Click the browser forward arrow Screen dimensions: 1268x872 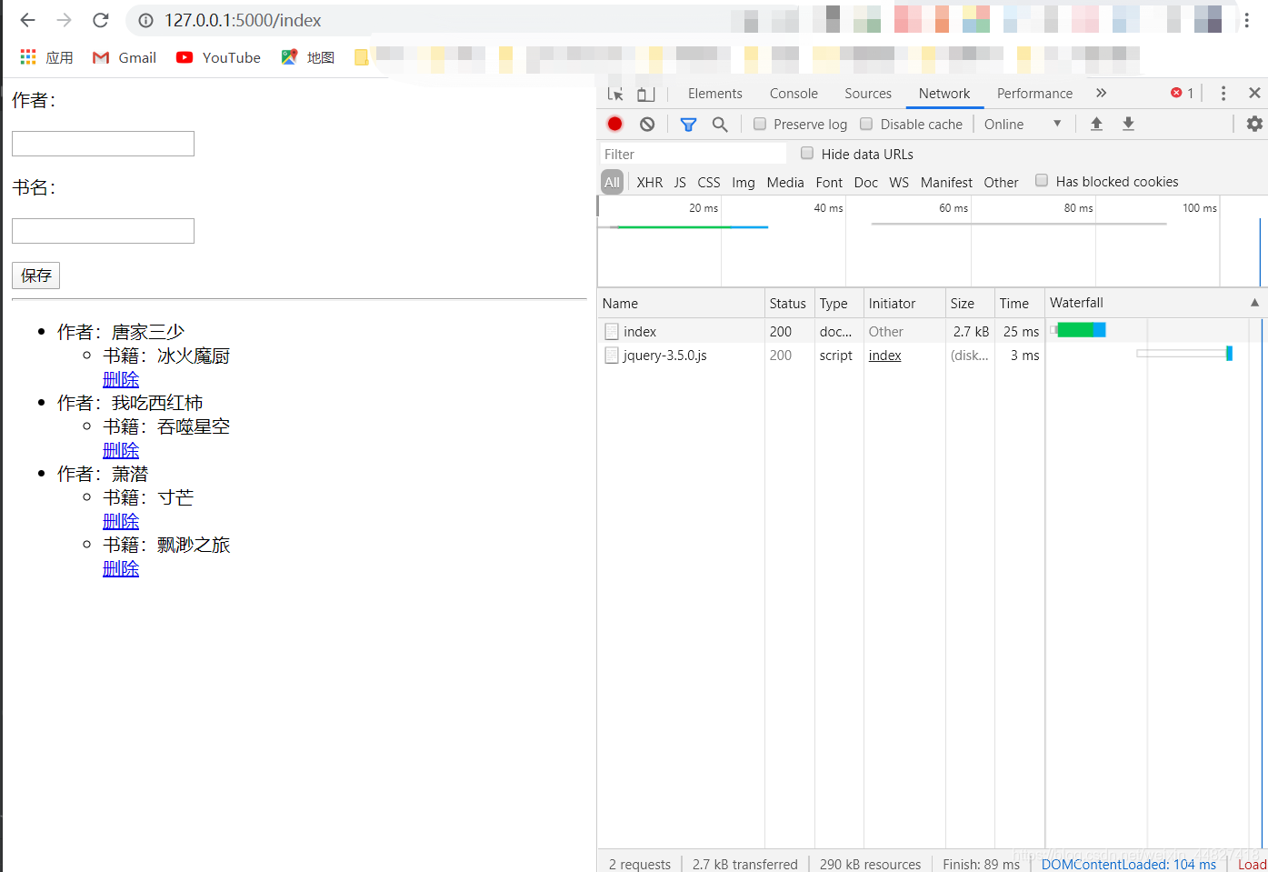pyautogui.click(x=64, y=20)
